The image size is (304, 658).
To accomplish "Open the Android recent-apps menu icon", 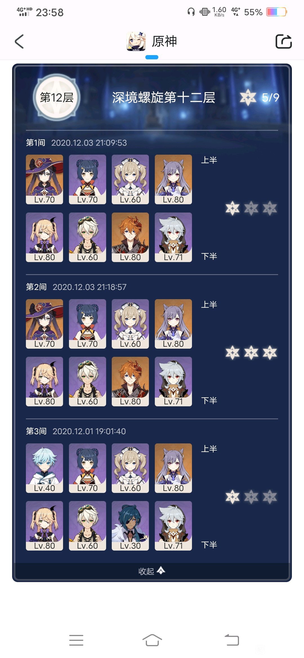I will click(x=76, y=640).
